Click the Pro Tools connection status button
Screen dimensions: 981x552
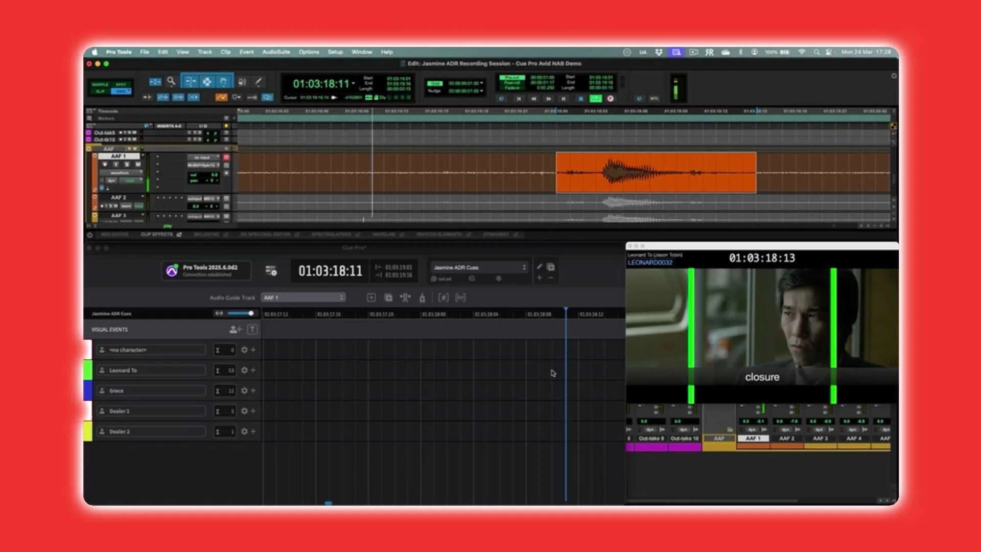tap(206, 270)
